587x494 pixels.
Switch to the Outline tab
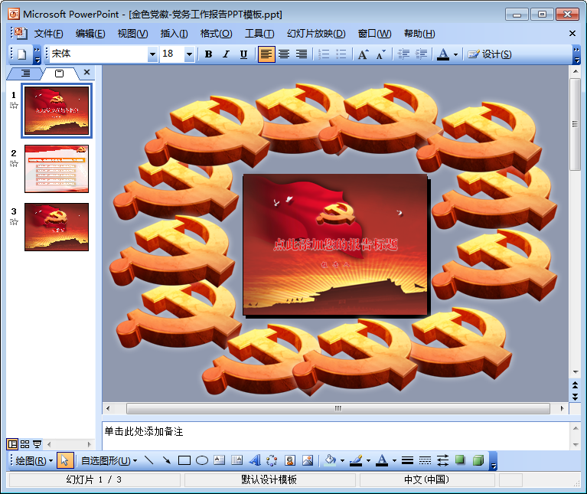click(x=25, y=73)
